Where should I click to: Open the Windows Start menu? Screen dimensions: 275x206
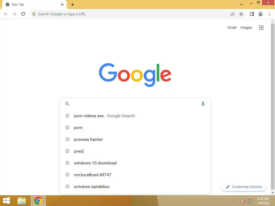click(6, 201)
